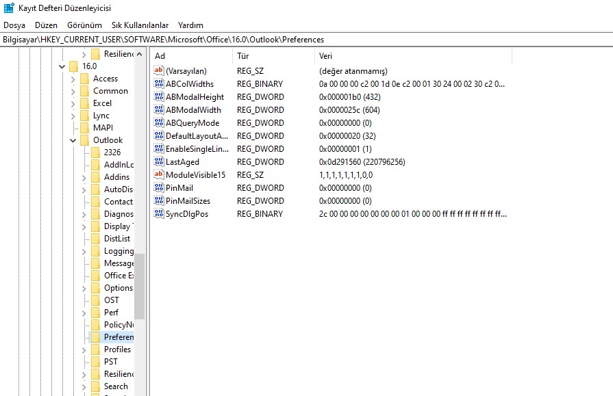613x396 pixels.
Task: Click the Profiles folder icon in tree
Action: click(x=95, y=349)
